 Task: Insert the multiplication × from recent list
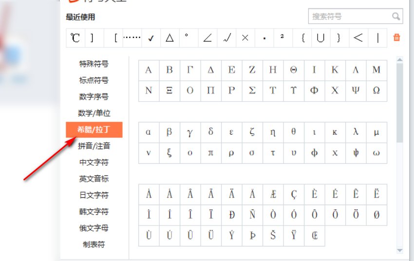pyautogui.click(x=245, y=38)
